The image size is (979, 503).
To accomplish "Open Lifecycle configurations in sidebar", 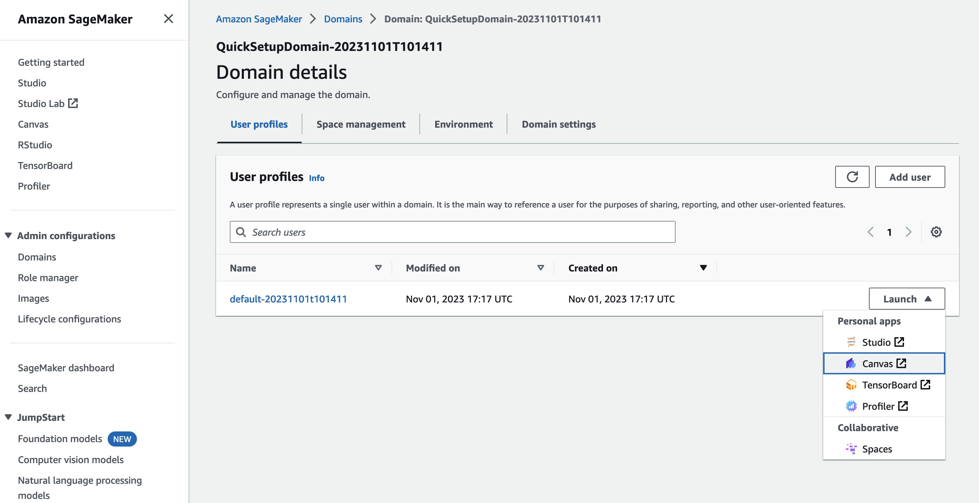I will point(69,319).
